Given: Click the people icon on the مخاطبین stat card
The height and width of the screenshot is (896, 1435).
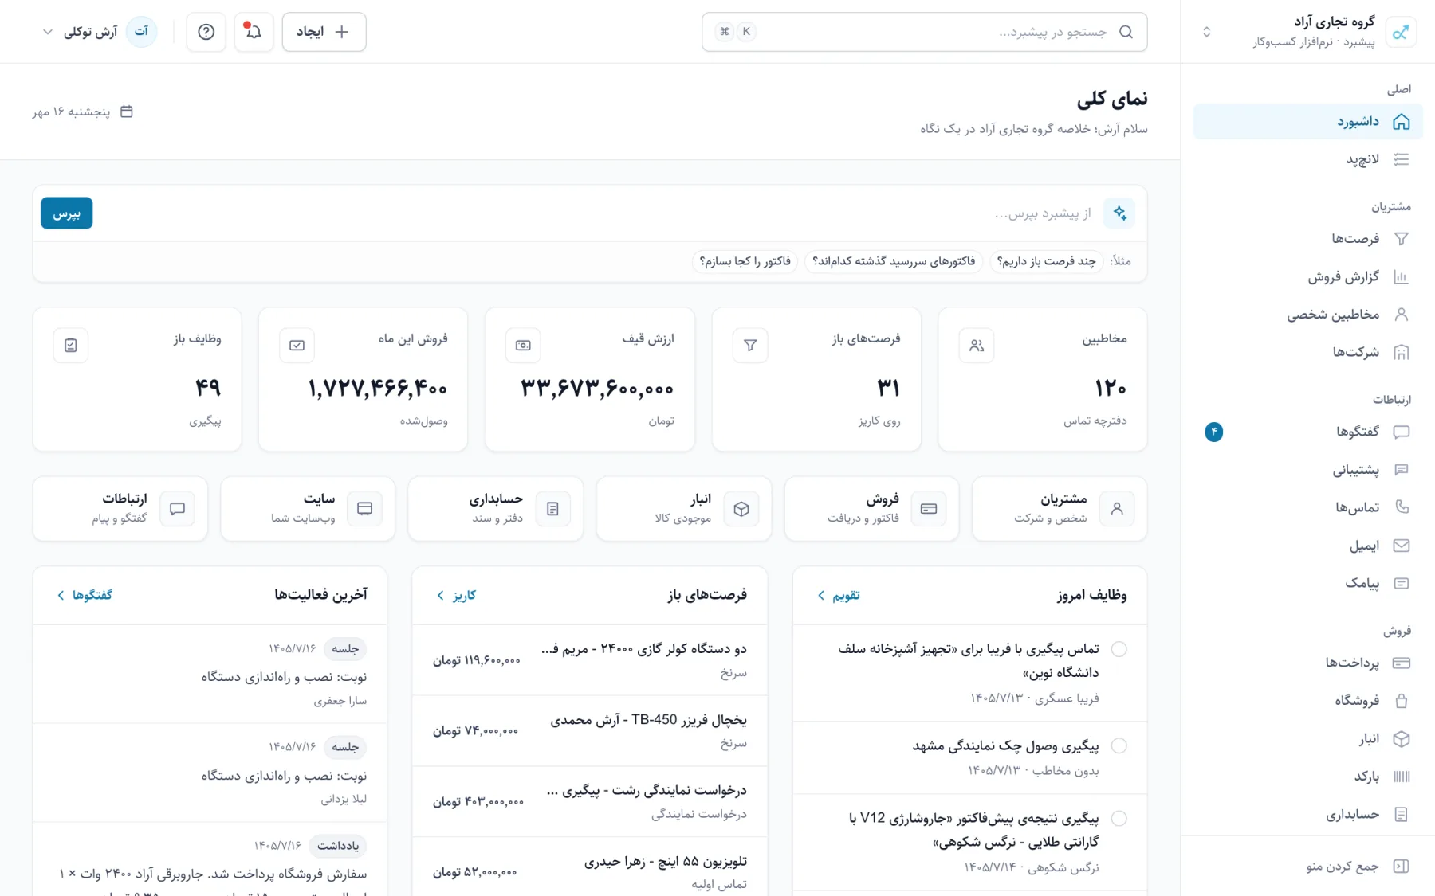Looking at the screenshot, I should (x=977, y=346).
